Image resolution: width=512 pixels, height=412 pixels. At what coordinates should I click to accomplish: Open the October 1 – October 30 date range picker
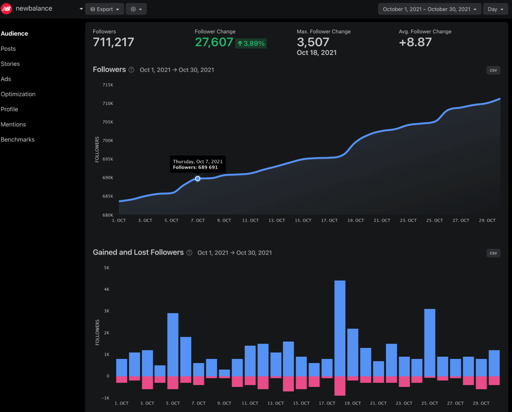coord(429,9)
